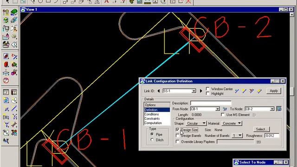Open the From Node CB-1 dropdown

tap(218, 109)
